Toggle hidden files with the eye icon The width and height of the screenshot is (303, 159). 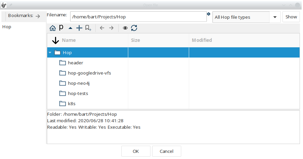(x=125, y=28)
